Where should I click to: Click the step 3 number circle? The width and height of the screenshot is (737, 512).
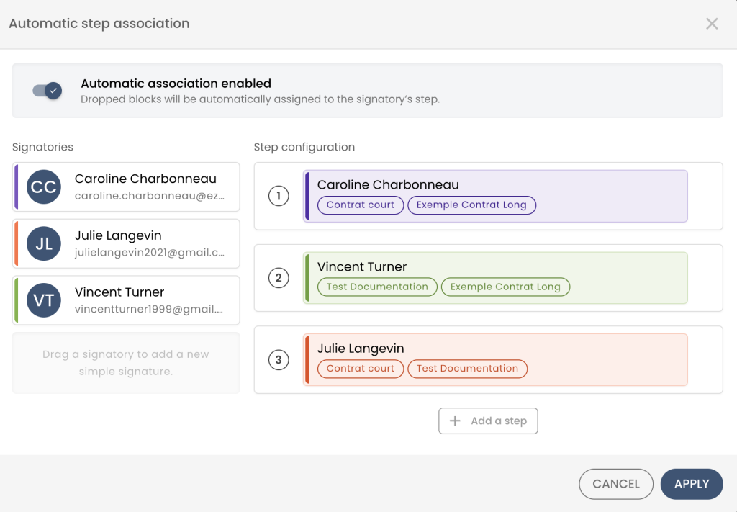pos(279,360)
